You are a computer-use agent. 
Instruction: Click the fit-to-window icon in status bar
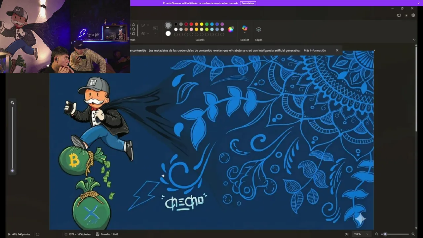click(x=347, y=234)
